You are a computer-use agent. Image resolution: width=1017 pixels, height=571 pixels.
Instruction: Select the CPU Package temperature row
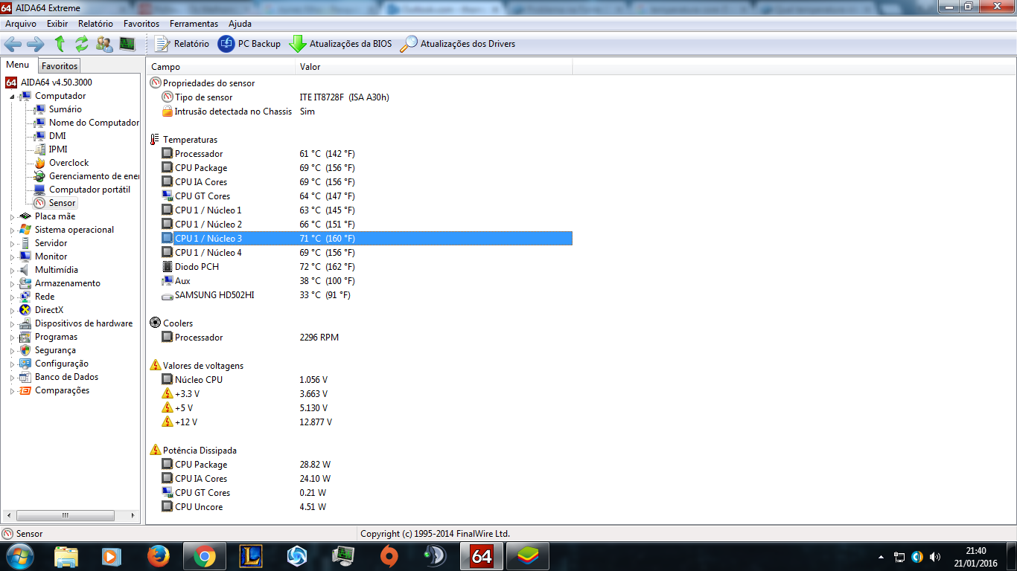[360, 168]
